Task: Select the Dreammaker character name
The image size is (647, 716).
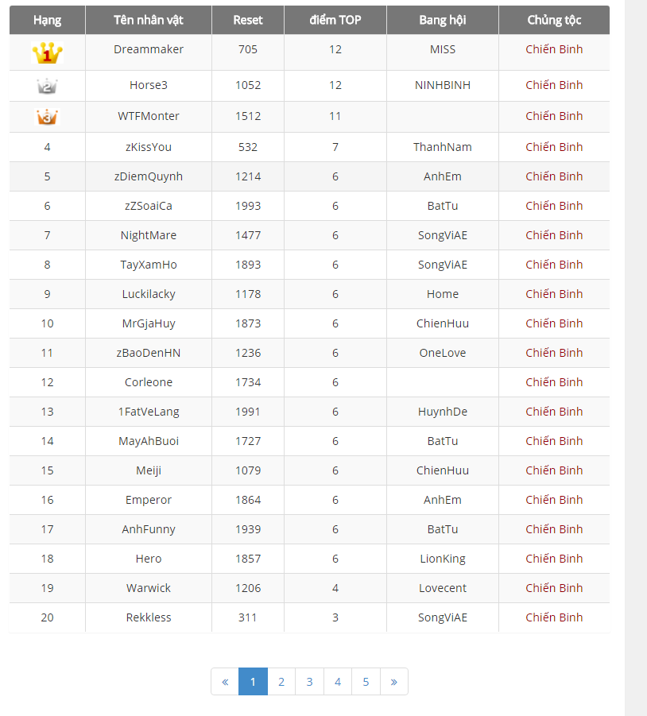Action: (149, 49)
